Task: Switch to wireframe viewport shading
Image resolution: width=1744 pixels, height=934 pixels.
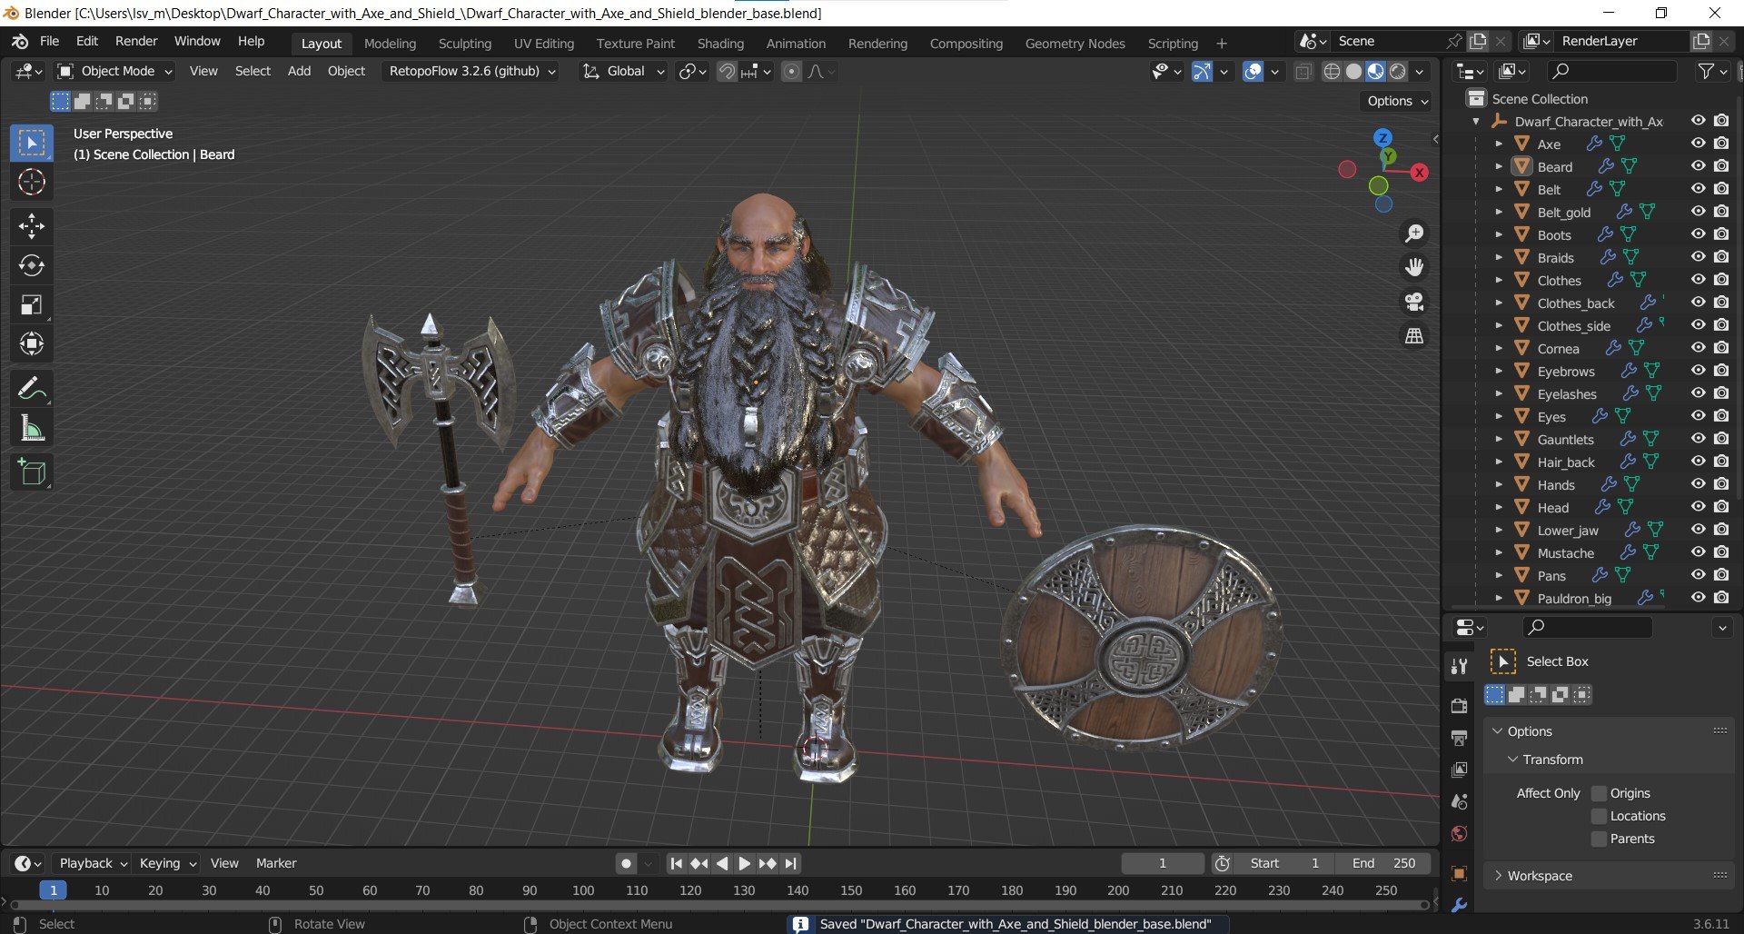Action: click(x=1332, y=72)
